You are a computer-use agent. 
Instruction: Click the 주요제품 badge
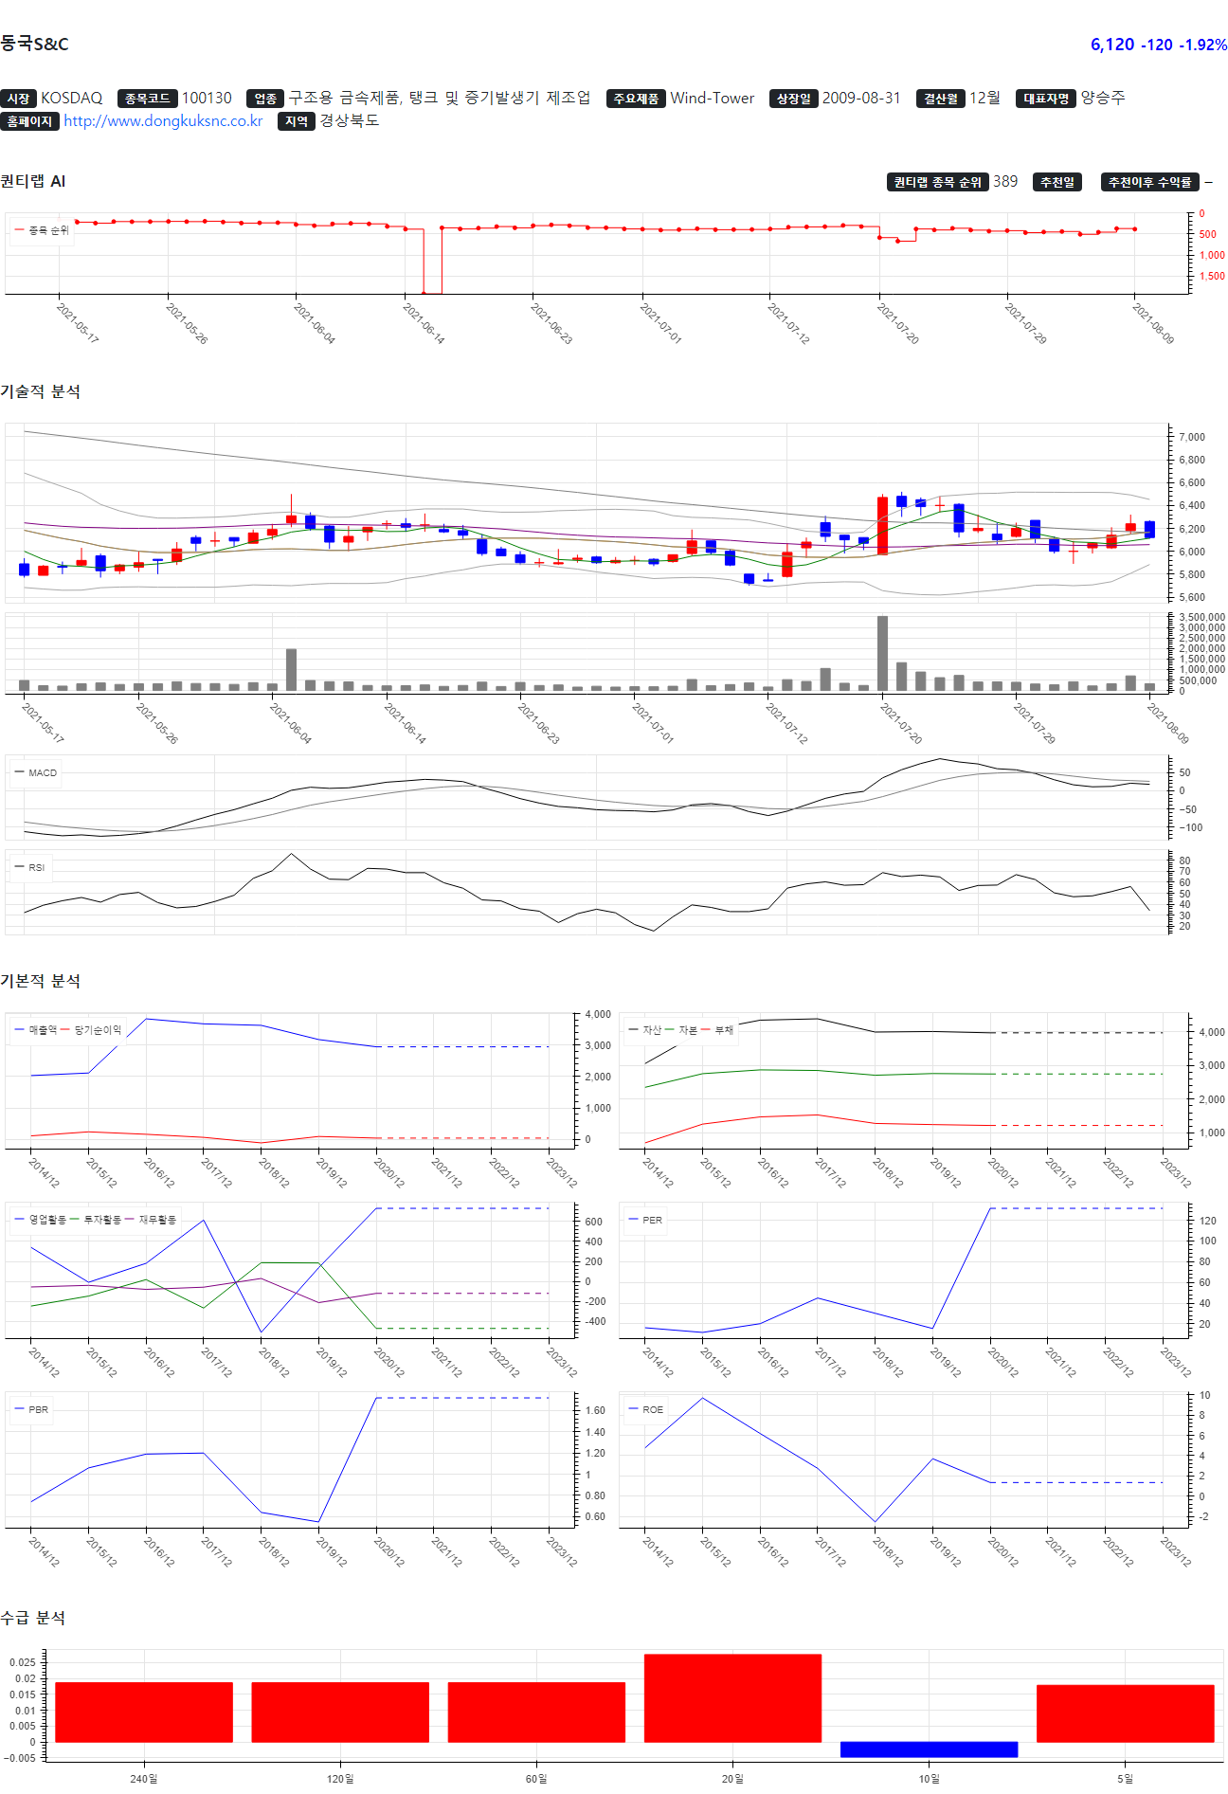point(636,99)
